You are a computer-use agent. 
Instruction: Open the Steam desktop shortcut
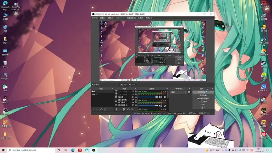(x=264, y=64)
